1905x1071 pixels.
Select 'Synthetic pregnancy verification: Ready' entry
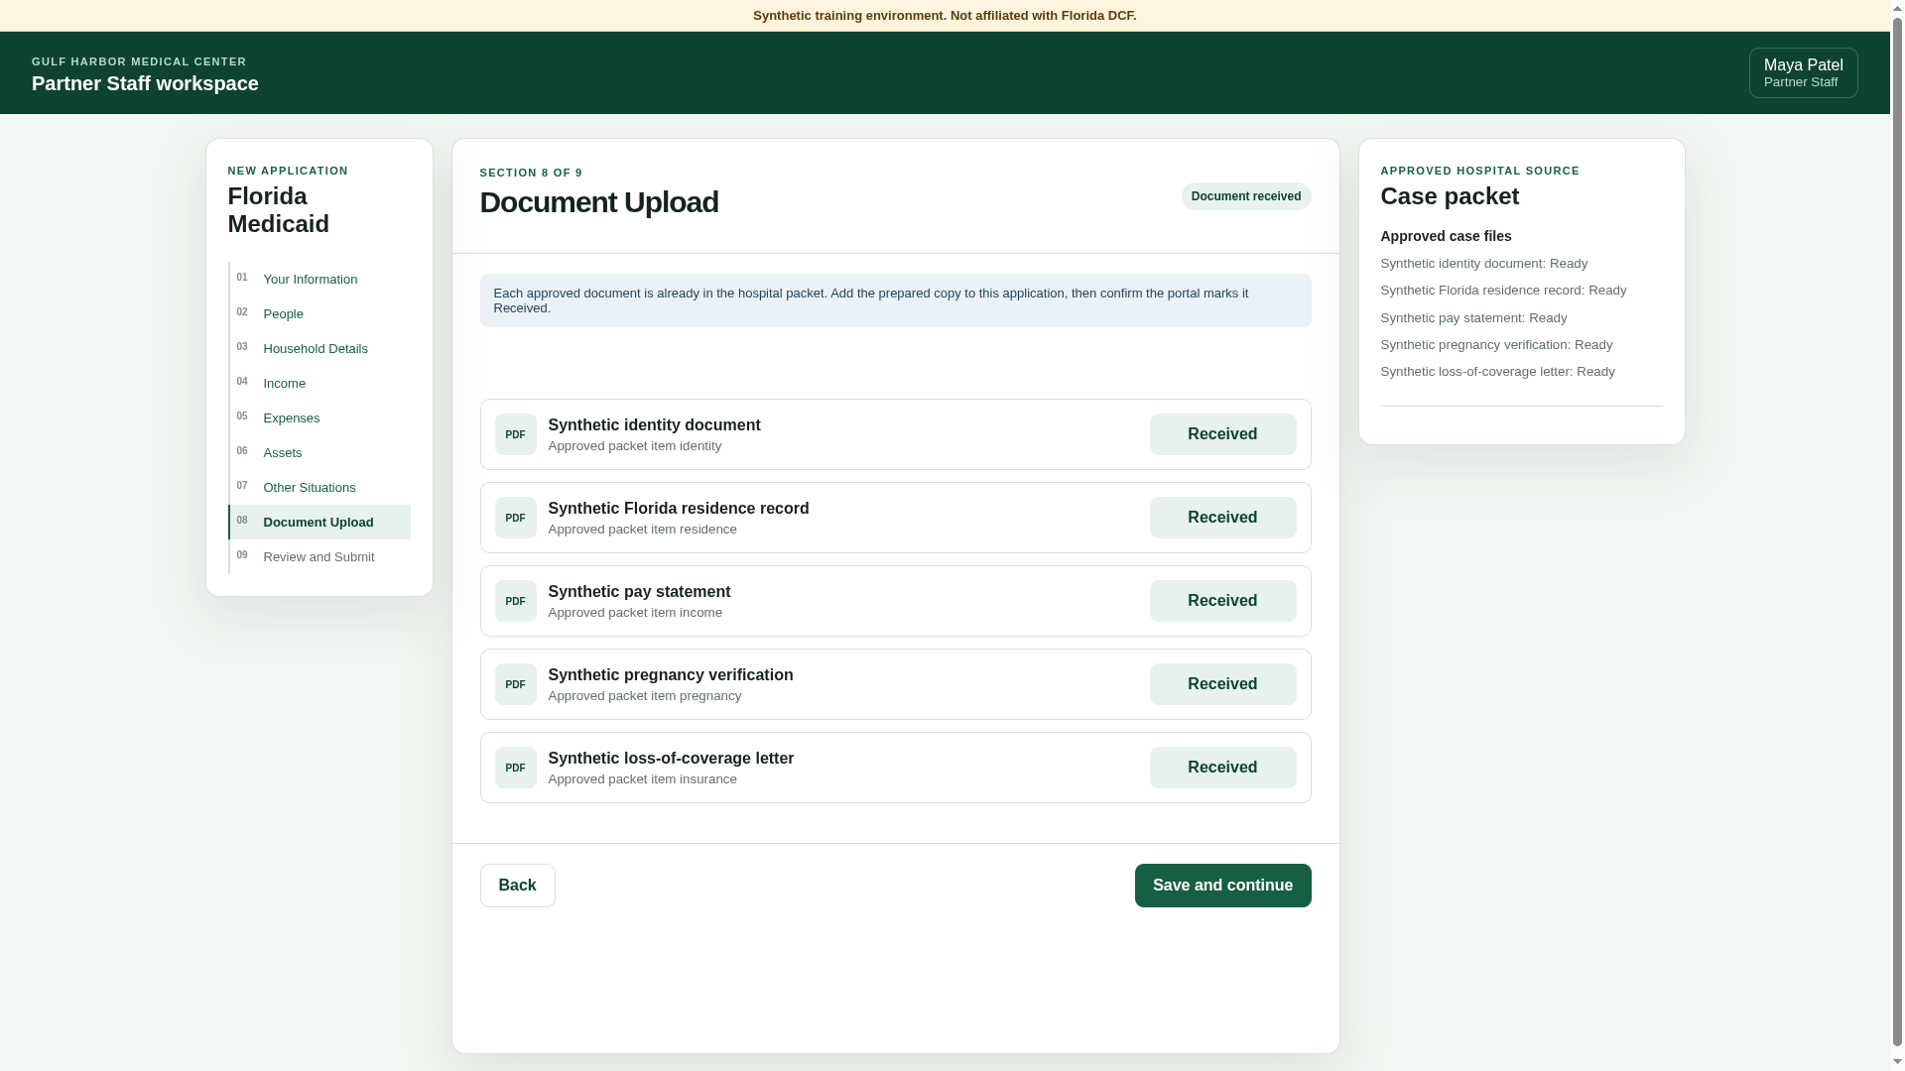1496,345
